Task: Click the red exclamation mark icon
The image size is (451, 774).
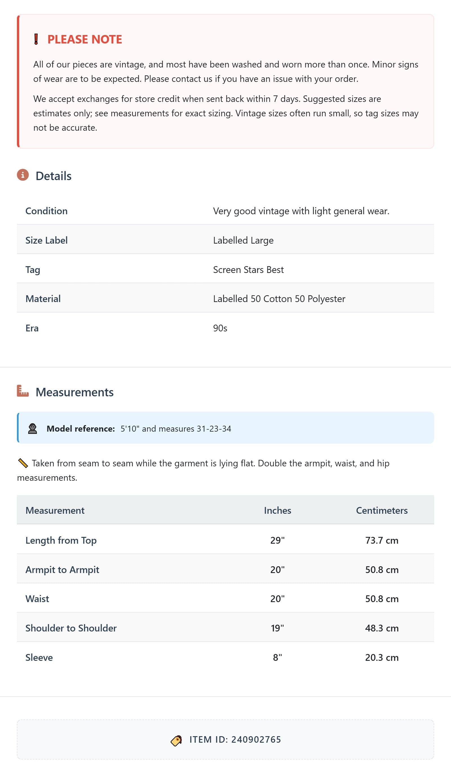Action: click(36, 39)
